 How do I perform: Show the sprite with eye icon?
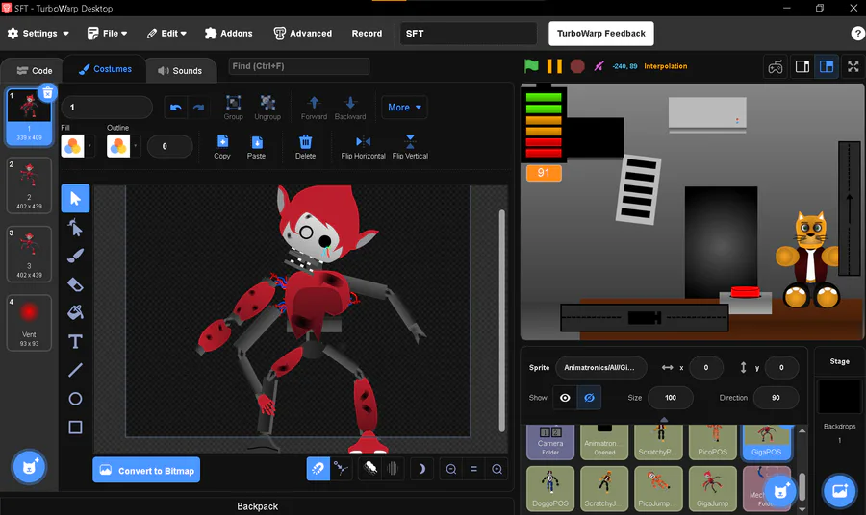coord(565,398)
